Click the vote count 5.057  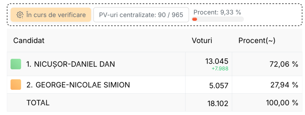tap(219, 86)
